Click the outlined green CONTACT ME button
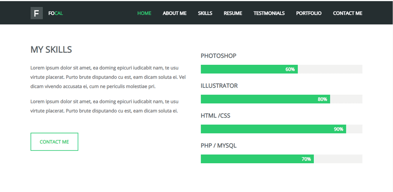The image size is (393, 192). pos(54,142)
